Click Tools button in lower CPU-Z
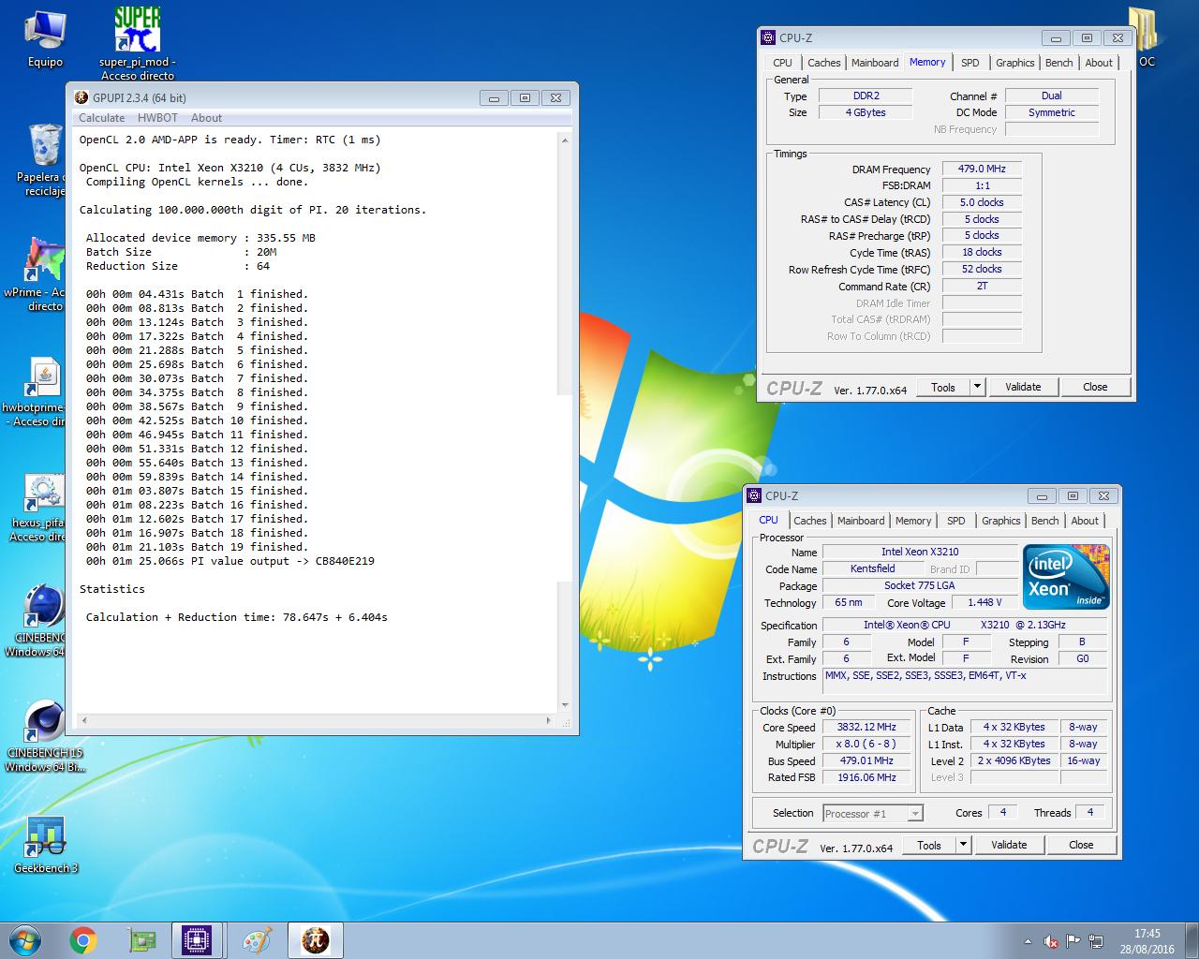 click(929, 845)
